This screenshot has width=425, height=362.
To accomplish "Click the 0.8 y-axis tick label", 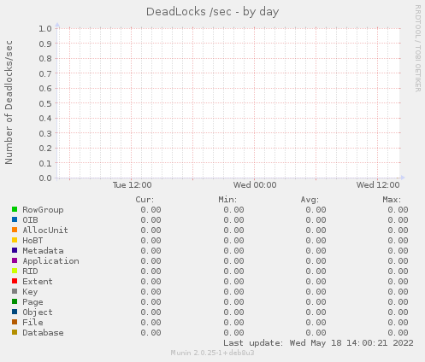I will pyautogui.click(x=45, y=58).
